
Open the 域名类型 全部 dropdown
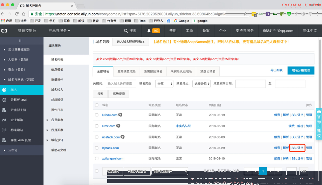click(x=164, y=84)
